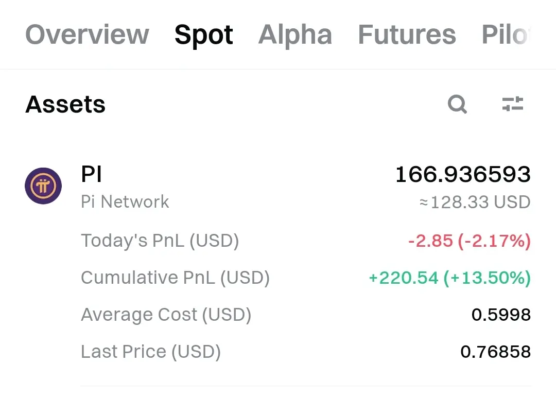Image resolution: width=556 pixels, height=402 pixels.
Task: Switch to the Overview tab
Action: 87,35
